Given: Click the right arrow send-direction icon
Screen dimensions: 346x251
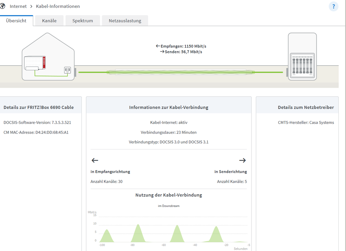Looking at the screenshot, I should pos(242,161).
